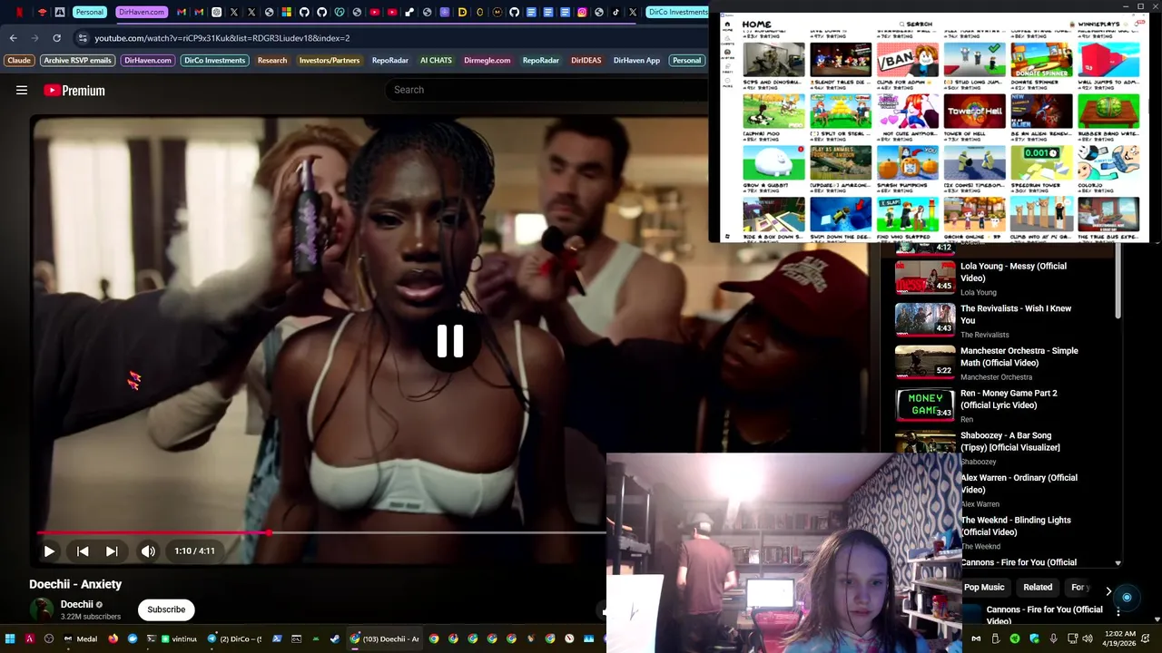Open Tower of Hell game in Roblox window
Screen dimensions: 1162x653
tap(974, 112)
